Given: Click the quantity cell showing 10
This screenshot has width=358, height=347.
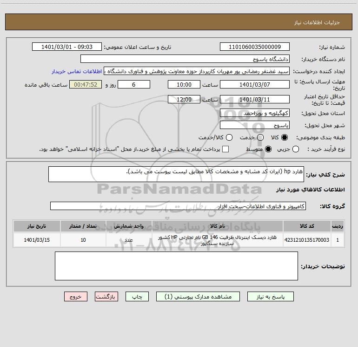Looking at the screenshot, I should click(x=83, y=240).
